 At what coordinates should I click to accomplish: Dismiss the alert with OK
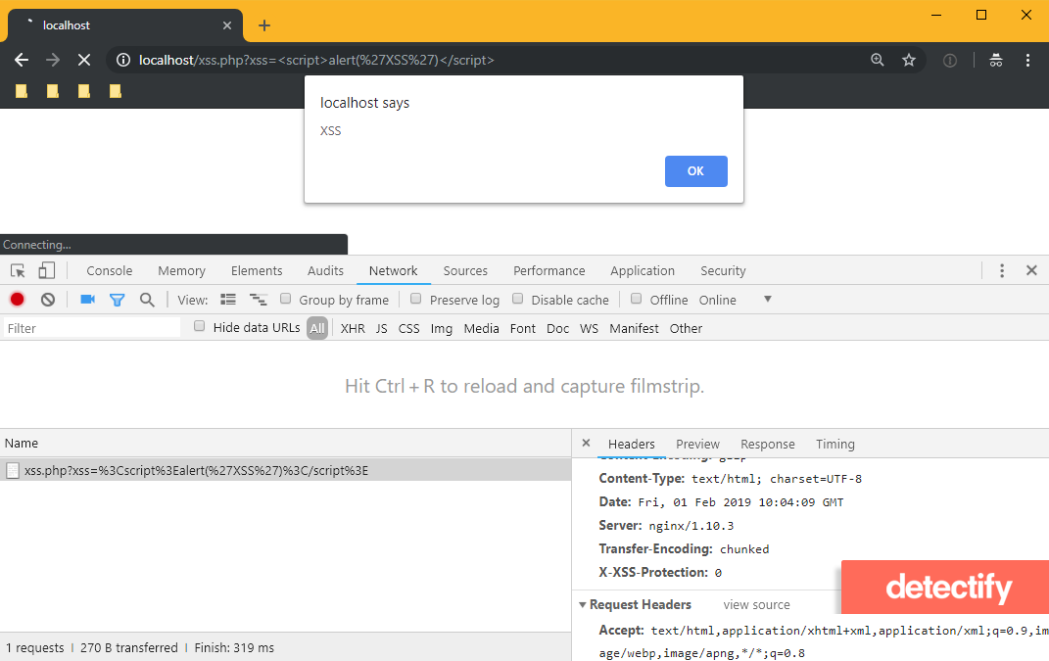point(695,170)
